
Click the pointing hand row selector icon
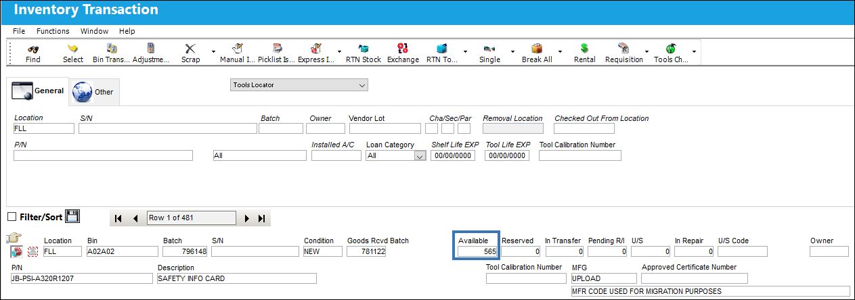(14, 238)
